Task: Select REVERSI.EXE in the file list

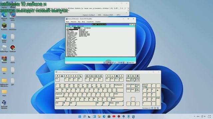Action: 72,51
